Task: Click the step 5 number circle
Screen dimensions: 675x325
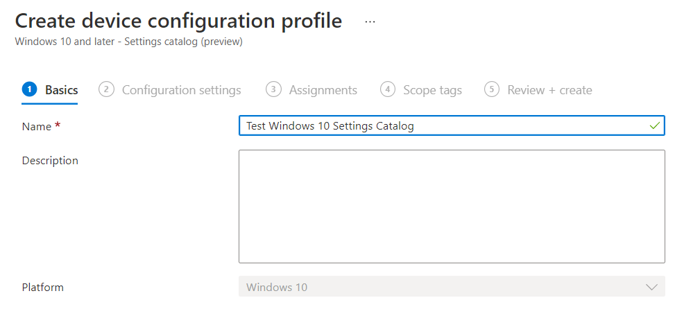Action: (x=492, y=89)
